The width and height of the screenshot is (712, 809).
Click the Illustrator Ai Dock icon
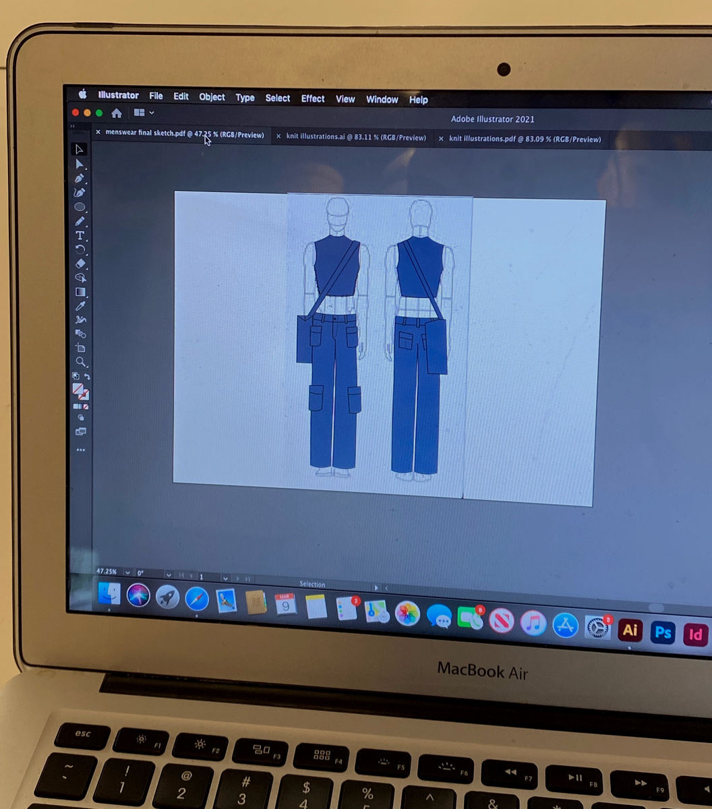630,630
